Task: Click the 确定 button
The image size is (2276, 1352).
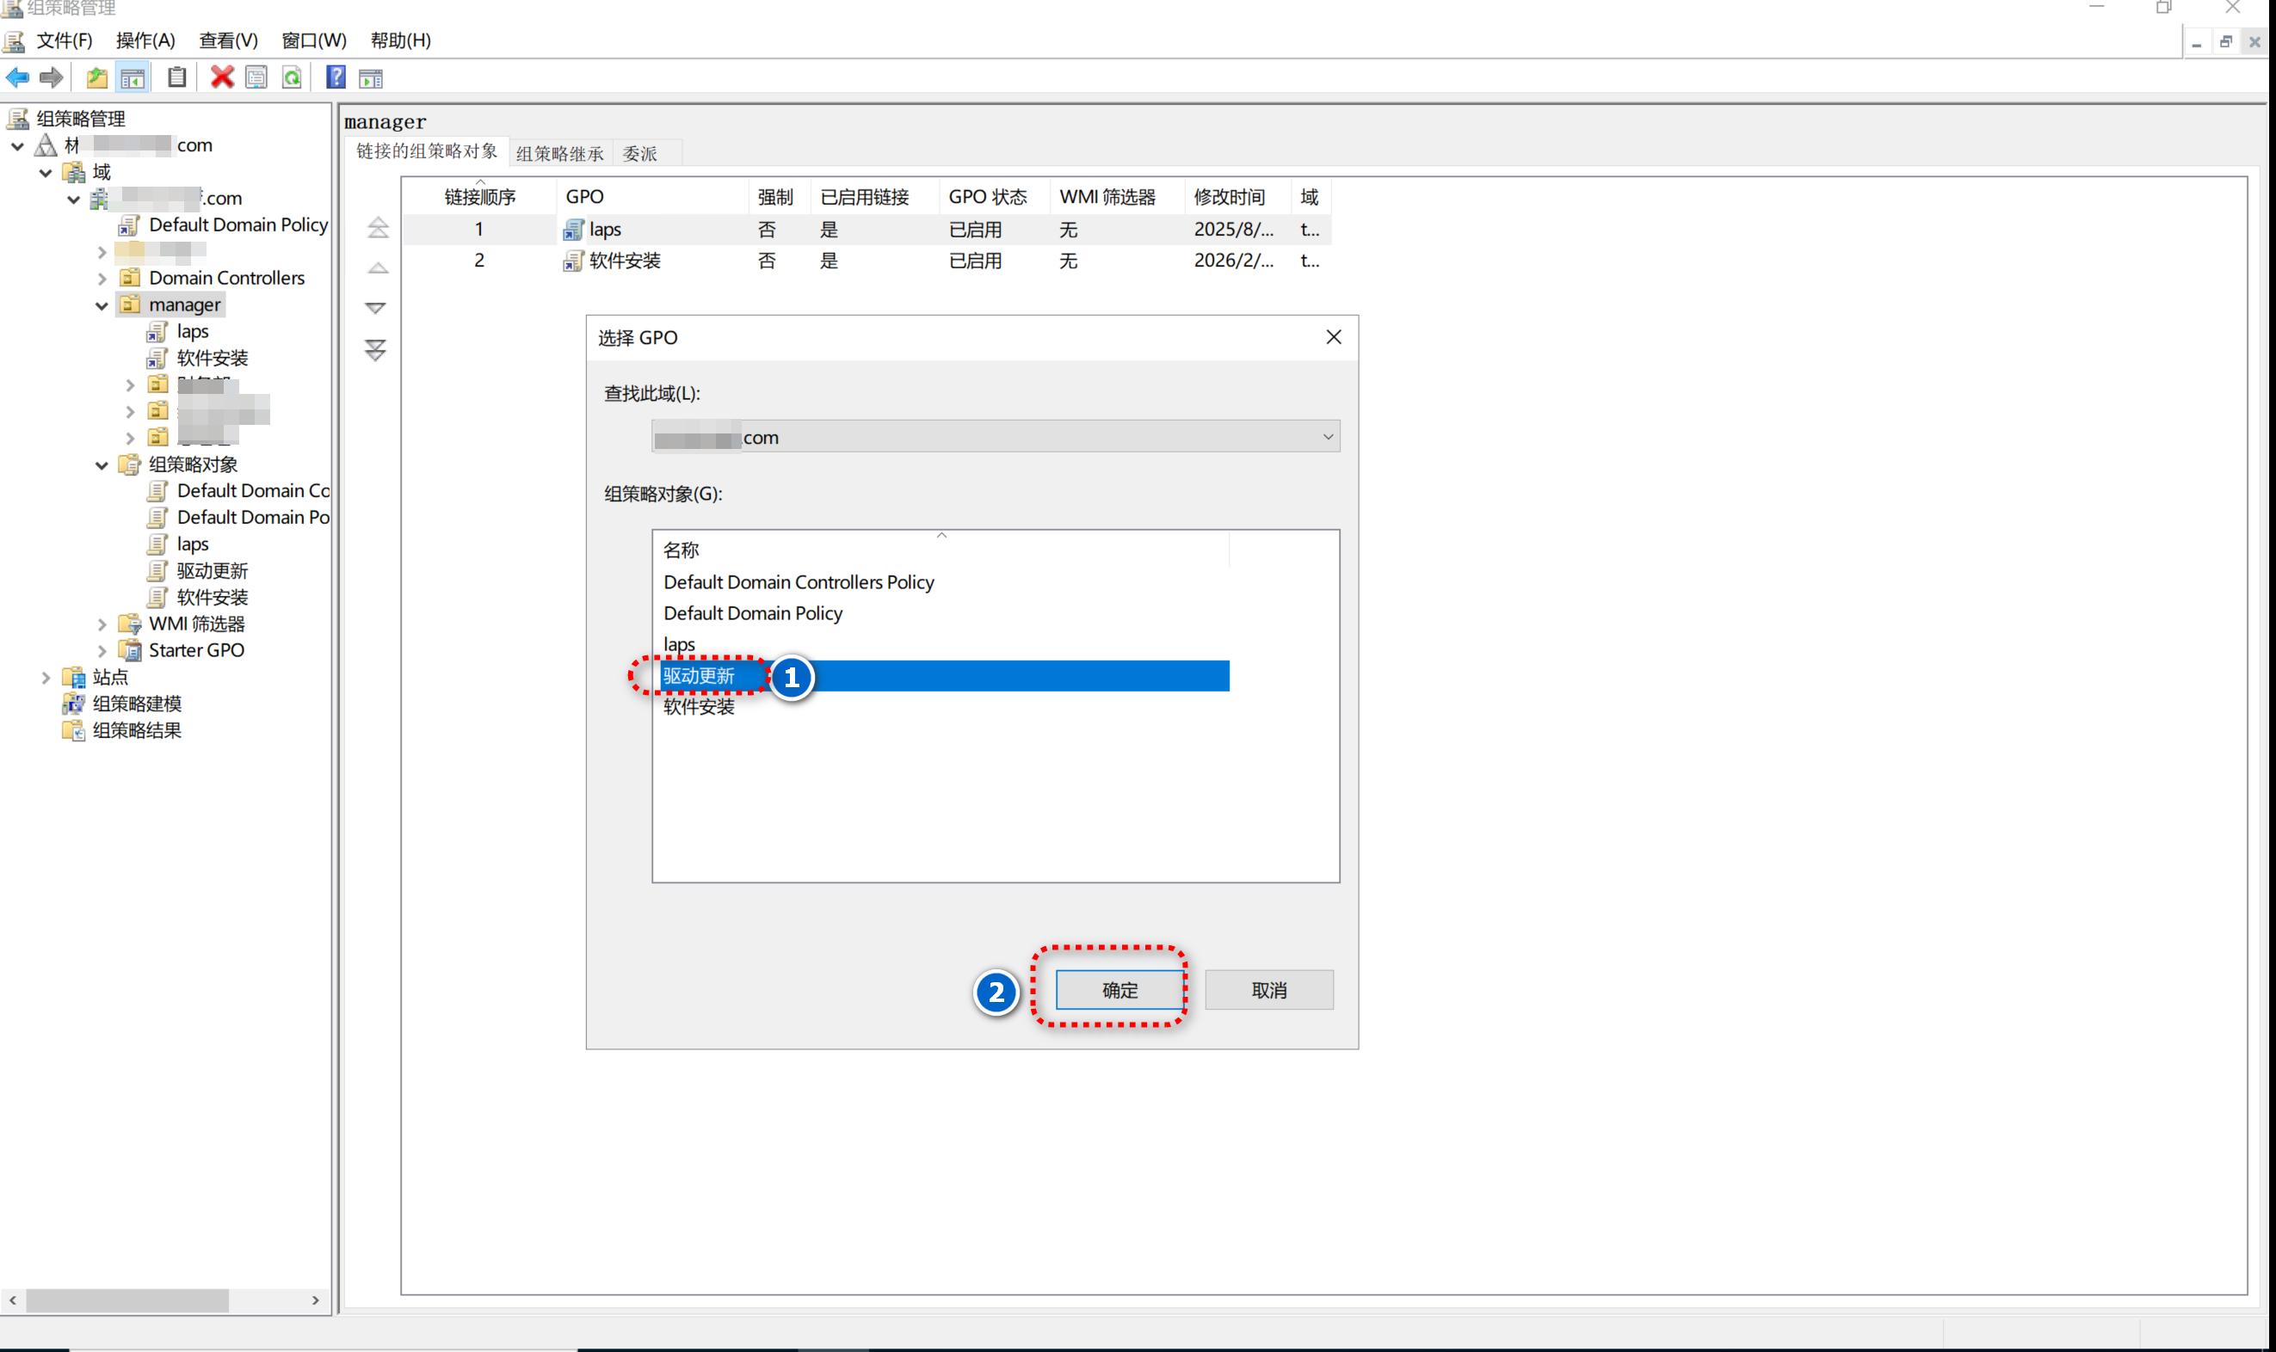Action: click(x=1119, y=990)
